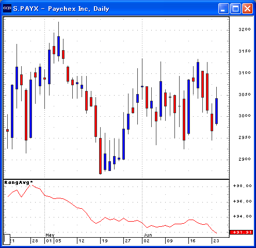Click the 28 date label on time axis
The height and width of the screenshot is (248, 256).
click(35, 241)
